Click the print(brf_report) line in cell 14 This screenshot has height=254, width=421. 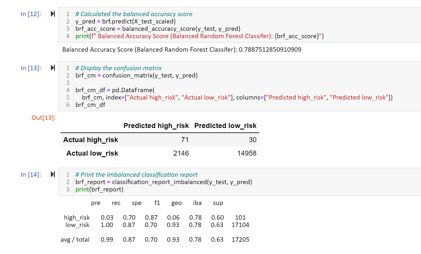click(x=100, y=189)
